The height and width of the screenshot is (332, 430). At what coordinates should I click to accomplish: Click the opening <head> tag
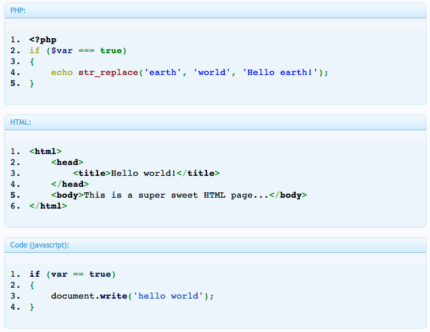tap(67, 162)
